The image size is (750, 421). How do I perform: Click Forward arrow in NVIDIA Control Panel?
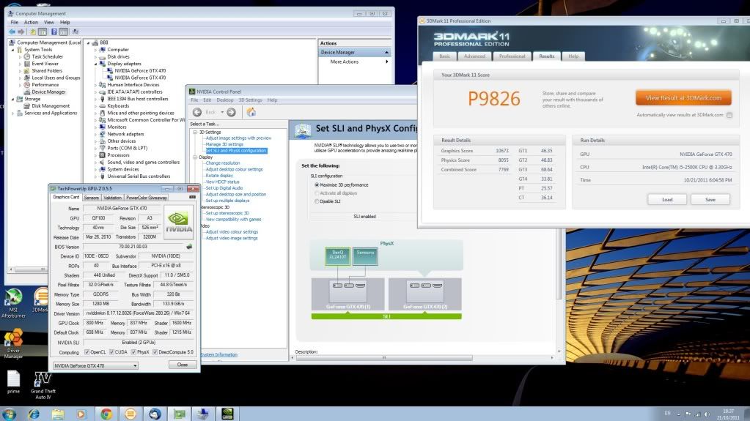232,112
